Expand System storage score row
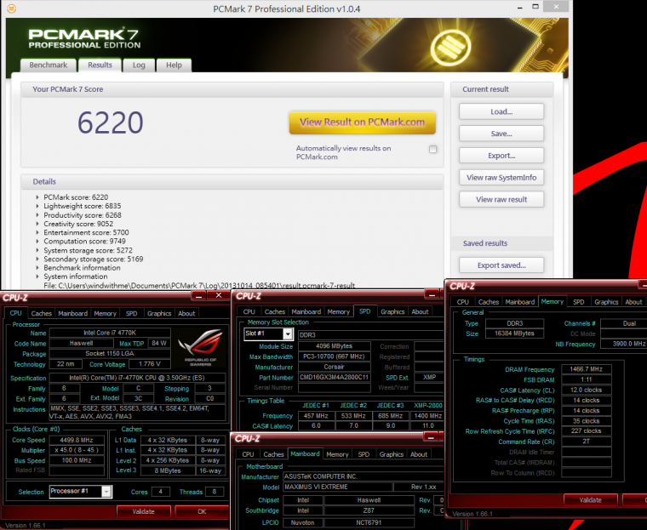Screen dimensions: 647x530 point(37,250)
